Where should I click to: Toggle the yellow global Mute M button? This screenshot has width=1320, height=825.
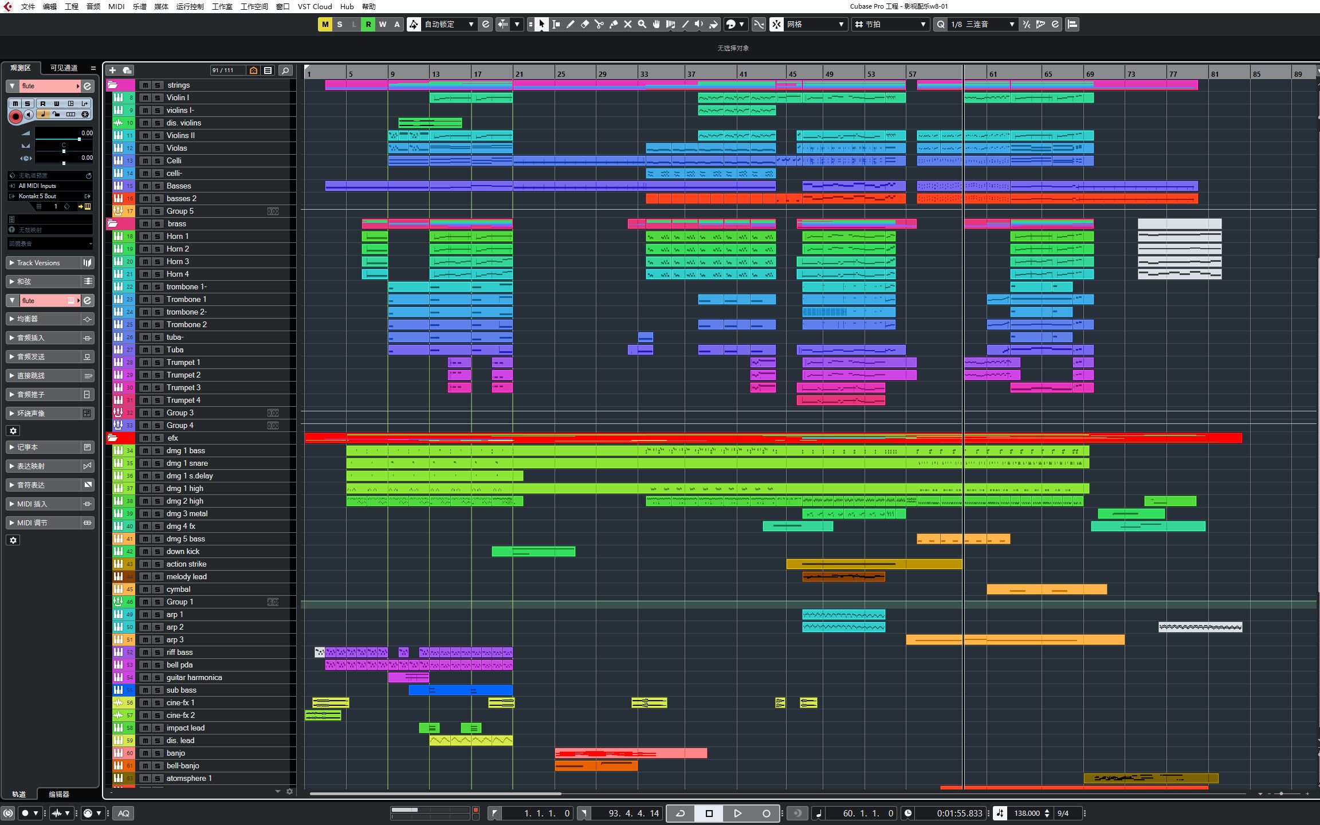tap(325, 24)
